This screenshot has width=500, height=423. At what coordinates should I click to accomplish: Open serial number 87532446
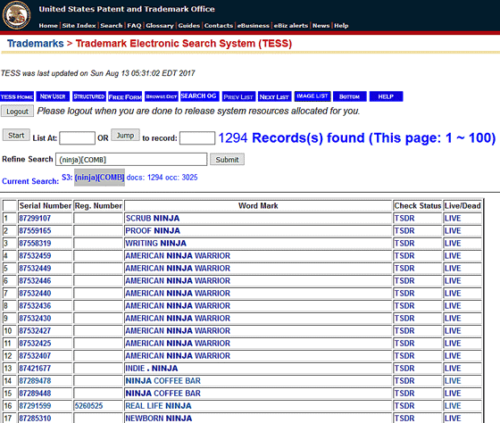click(x=35, y=281)
